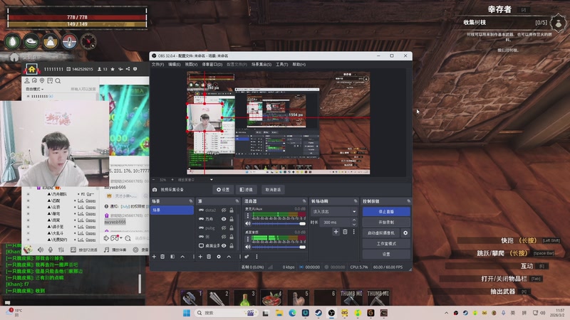Open source properties button in the source toolbar
The image size is (570, 320).
pyautogui.click(x=223, y=190)
